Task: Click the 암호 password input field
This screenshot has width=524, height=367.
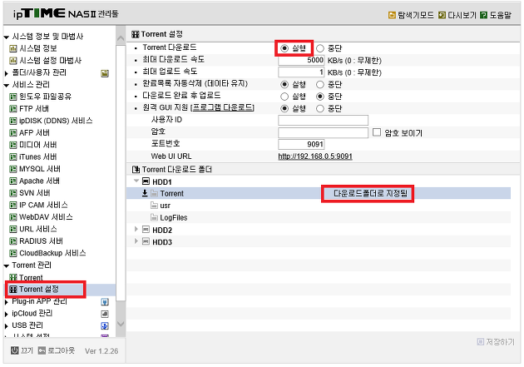Action: pos(324,132)
